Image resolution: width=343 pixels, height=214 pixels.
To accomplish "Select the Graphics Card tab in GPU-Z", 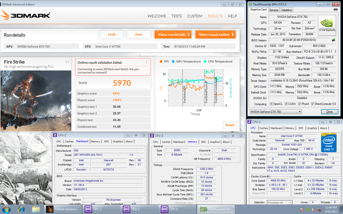I will [258, 10].
